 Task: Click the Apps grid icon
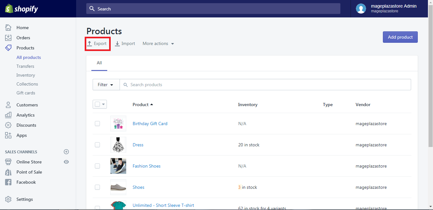pyautogui.click(x=8, y=135)
